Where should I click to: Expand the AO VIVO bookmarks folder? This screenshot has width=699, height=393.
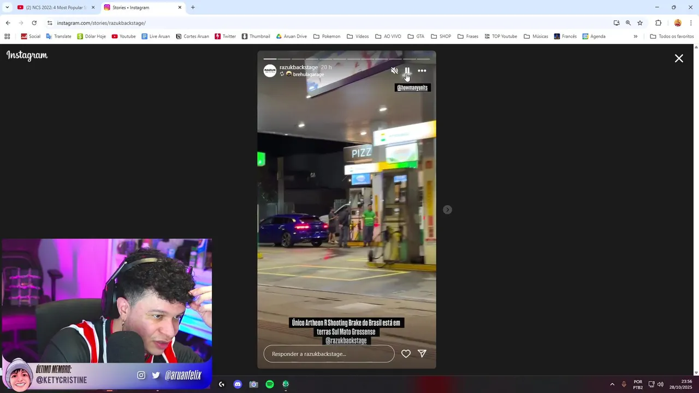[x=388, y=37]
